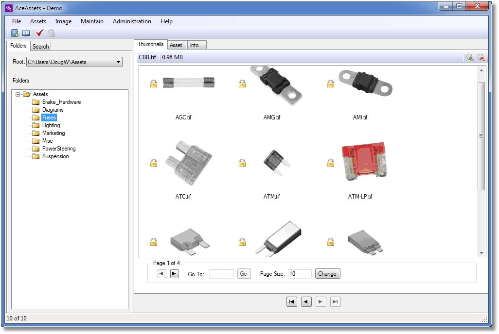Switch to the Search tab
499x334 pixels.
click(40, 47)
